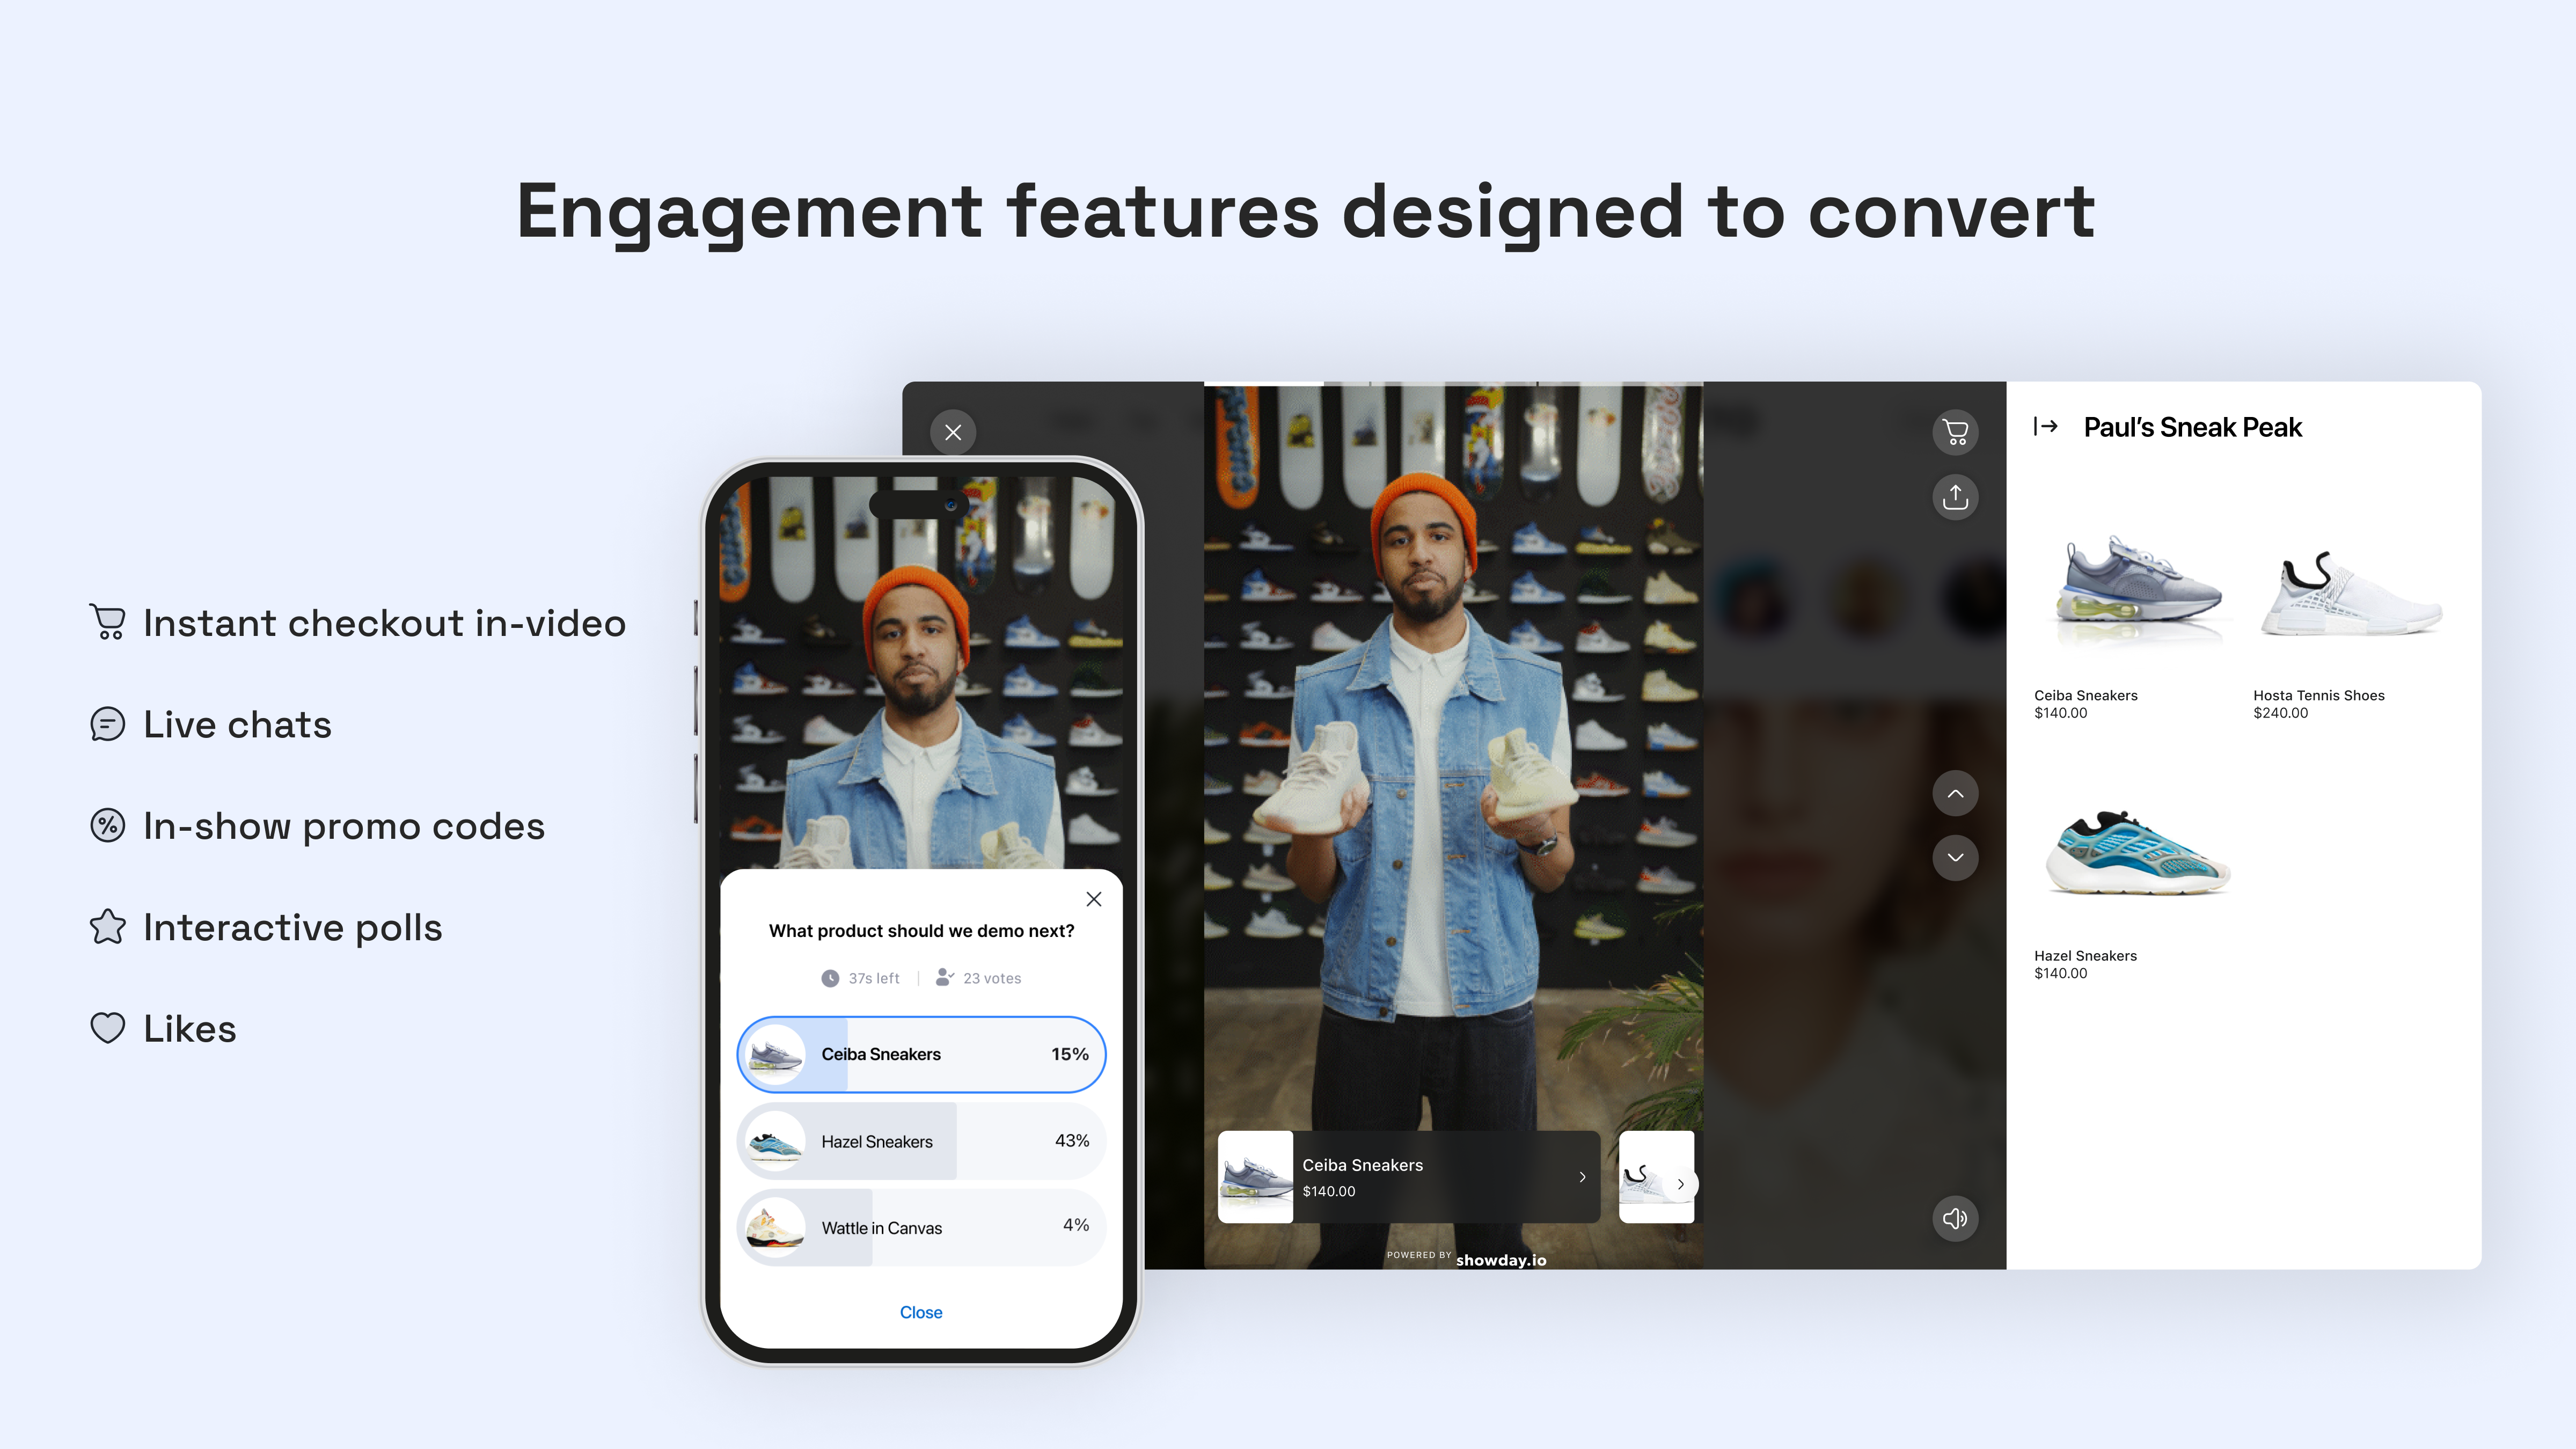2576x1449 pixels.
Task: Click Ceiba Sneakers thumbnail in video card
Action: click(x=1255, y=1177)
